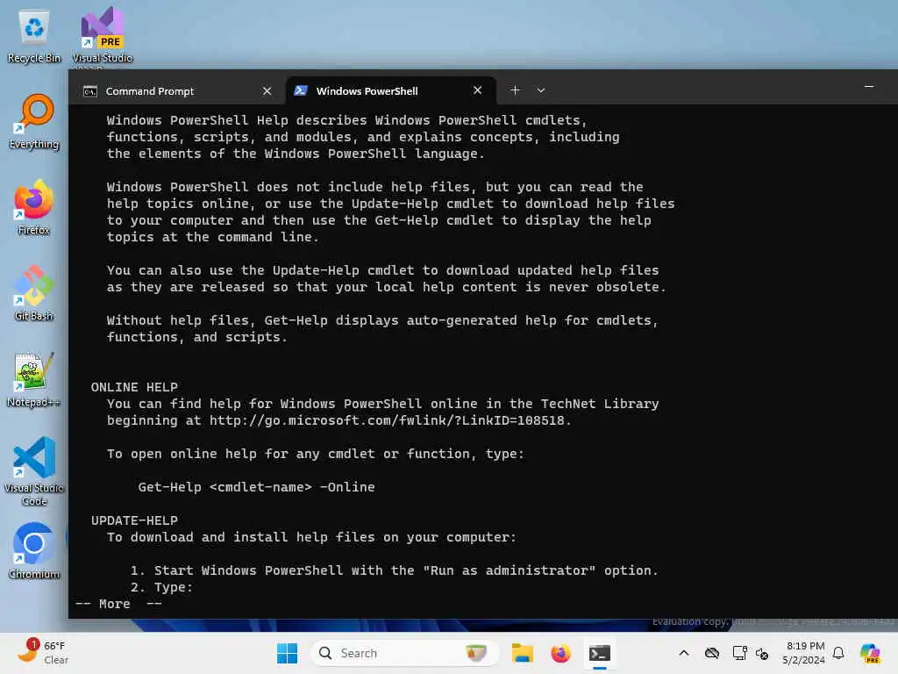
Task: Close the Command Prompt tab
Action: pos(267,91)
